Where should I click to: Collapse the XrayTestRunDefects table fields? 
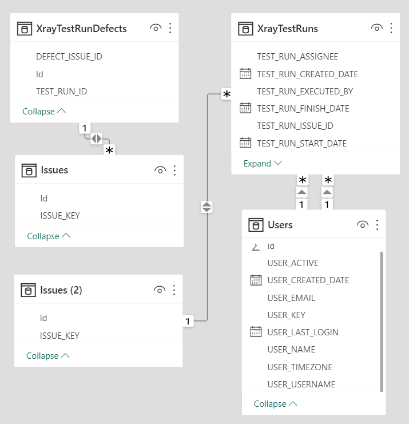pyautogui.click(x=44, y=112)
